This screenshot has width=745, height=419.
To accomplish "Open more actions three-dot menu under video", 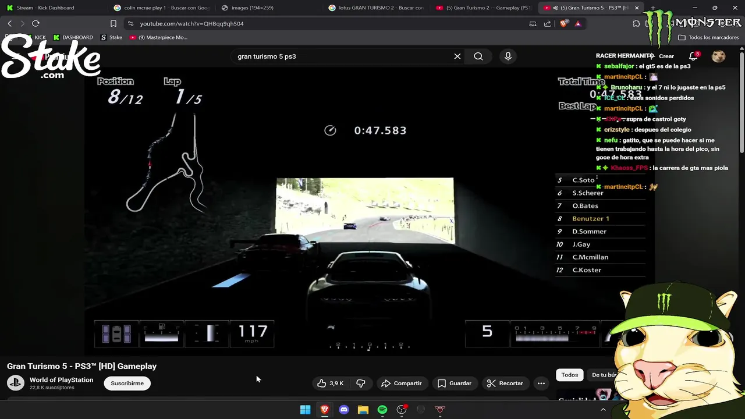I will (541, 383).
